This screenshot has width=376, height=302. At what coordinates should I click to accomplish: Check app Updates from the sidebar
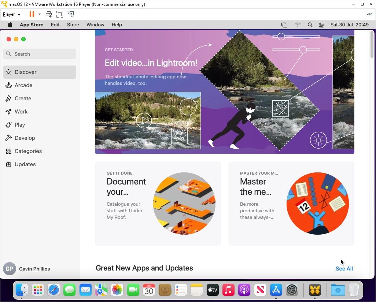[25, 164]
